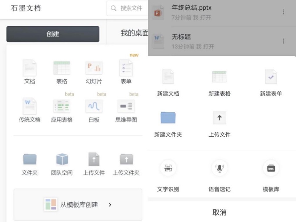
Task: Choose the 表单 form icon marked new
Action: (126, 68)
